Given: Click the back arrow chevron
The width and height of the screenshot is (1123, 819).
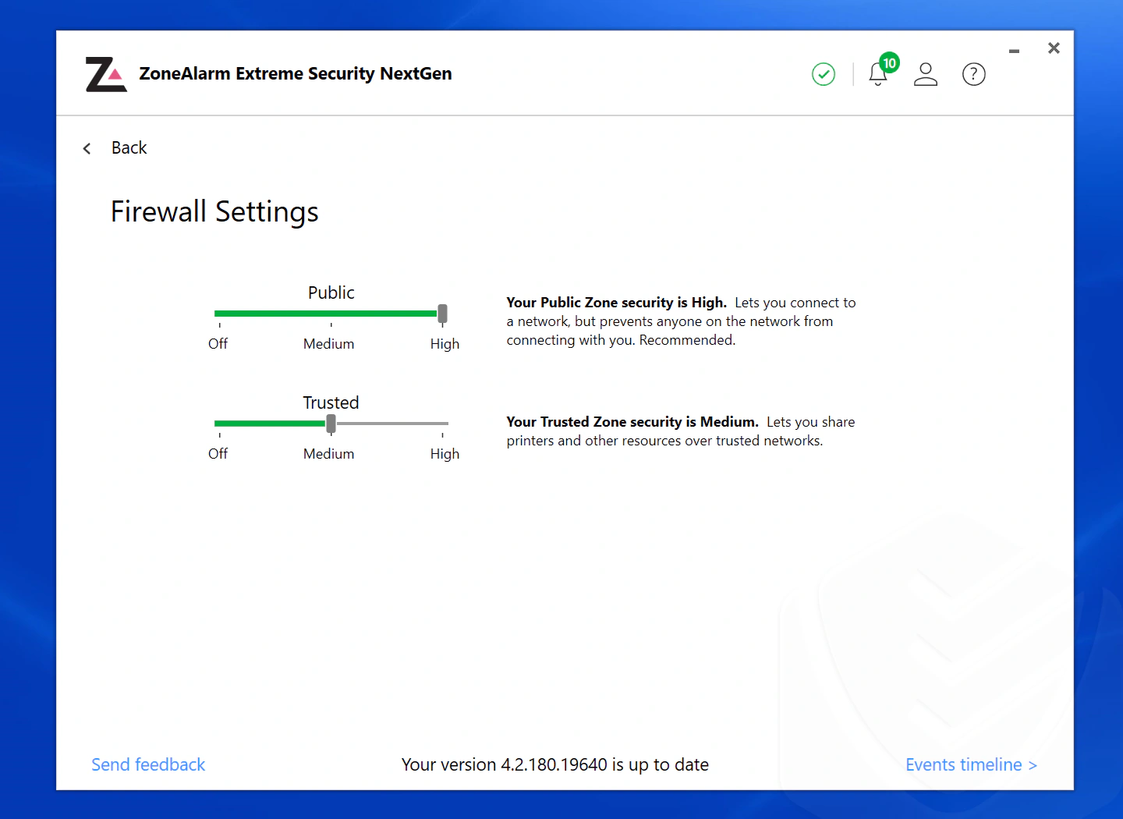Looking at the screenshot, I should point(87,148).
